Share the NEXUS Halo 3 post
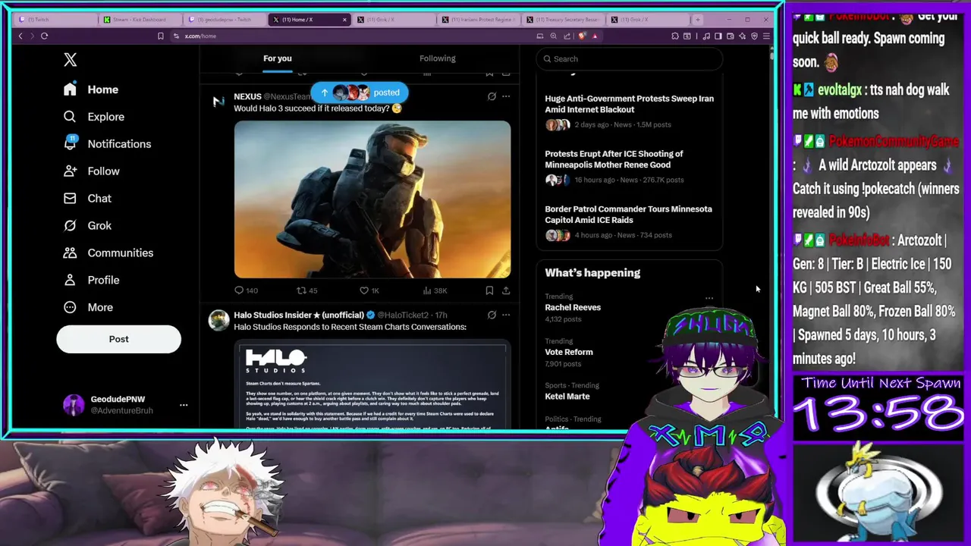 [506, 290]
